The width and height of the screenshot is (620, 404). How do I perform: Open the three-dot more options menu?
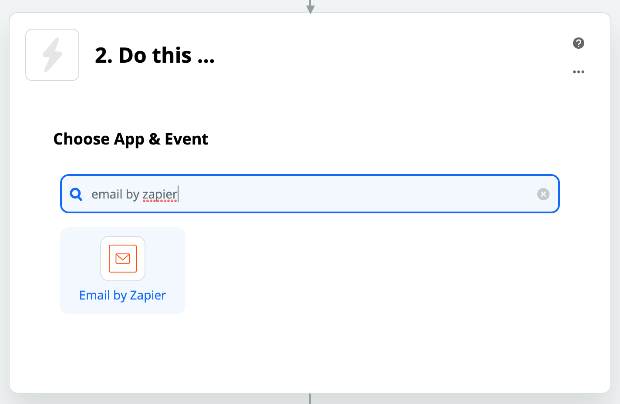click(x=579, y=72)
